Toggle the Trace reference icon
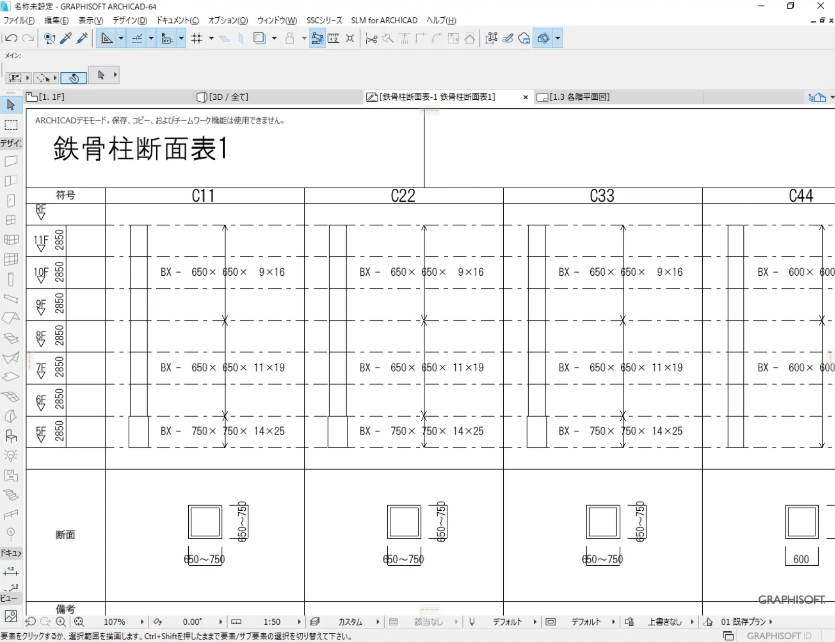 (x=260, y=38)
